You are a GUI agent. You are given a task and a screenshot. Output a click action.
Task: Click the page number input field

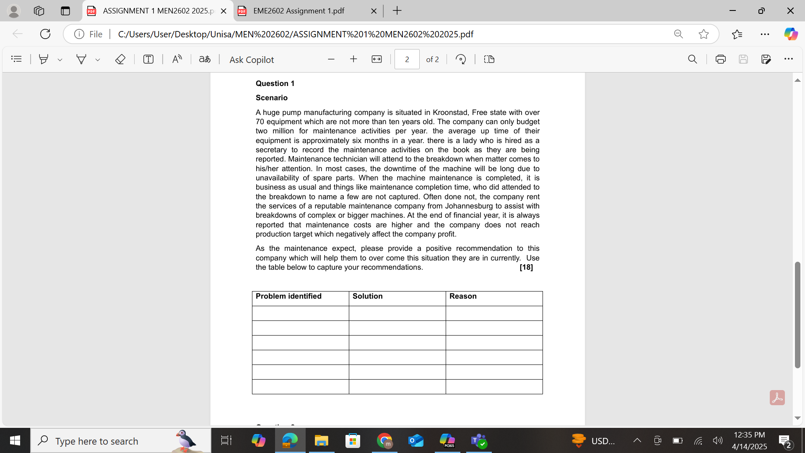[407, 59]
